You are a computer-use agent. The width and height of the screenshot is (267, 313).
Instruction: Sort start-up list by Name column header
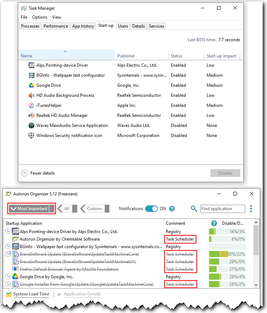coord(27,56)
